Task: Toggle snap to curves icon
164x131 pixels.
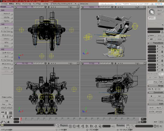Action: (x=156, y=89)
